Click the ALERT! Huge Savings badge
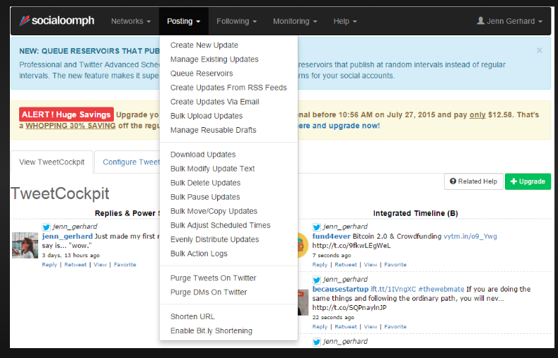This screenshot has width=558, height=358. coord(66,114)
